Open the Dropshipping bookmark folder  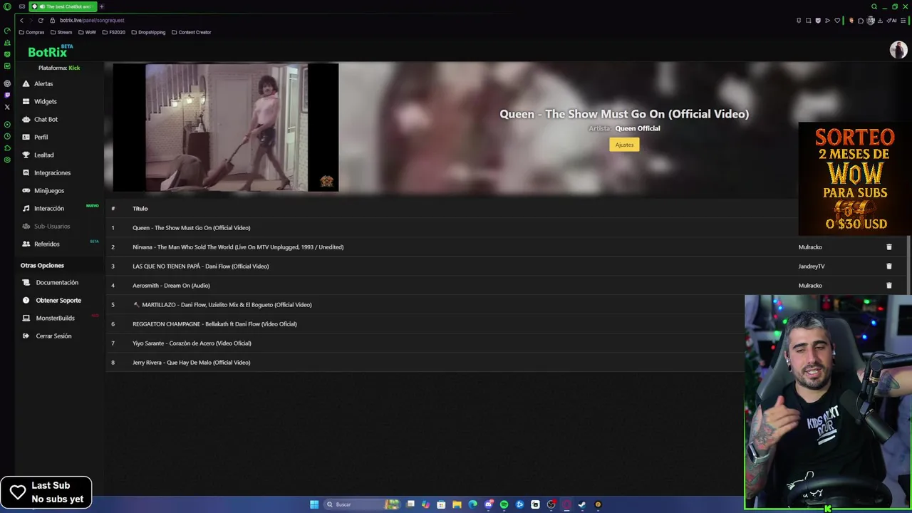pos(148,32)
